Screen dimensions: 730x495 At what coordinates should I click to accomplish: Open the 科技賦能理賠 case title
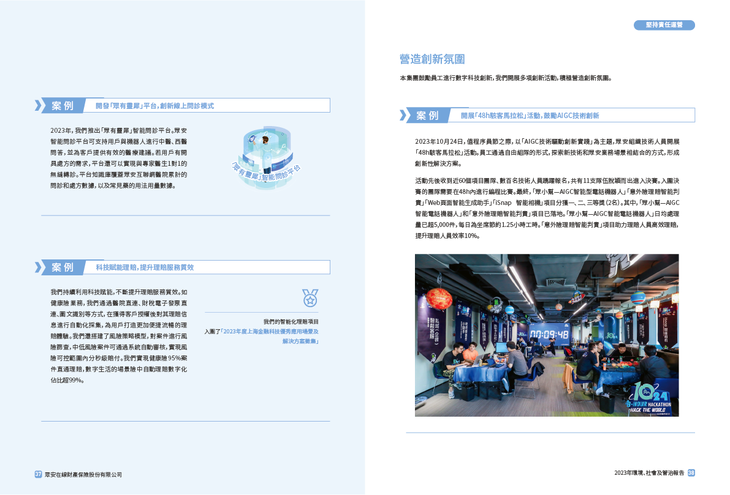pos(145,267)
